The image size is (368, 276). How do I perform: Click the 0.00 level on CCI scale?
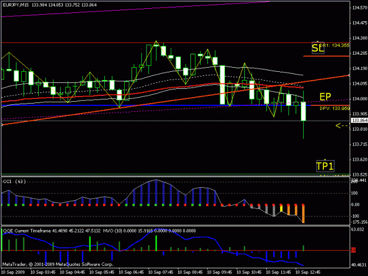[355, 205]
